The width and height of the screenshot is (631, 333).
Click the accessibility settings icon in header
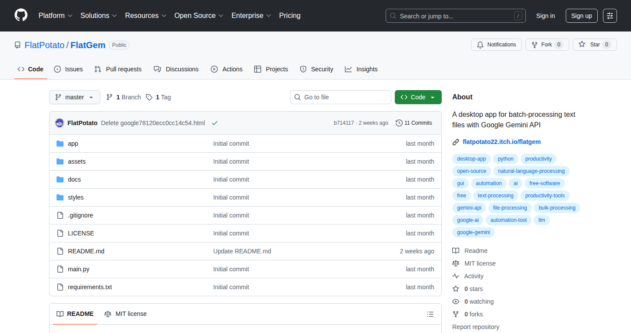[610, 16]
